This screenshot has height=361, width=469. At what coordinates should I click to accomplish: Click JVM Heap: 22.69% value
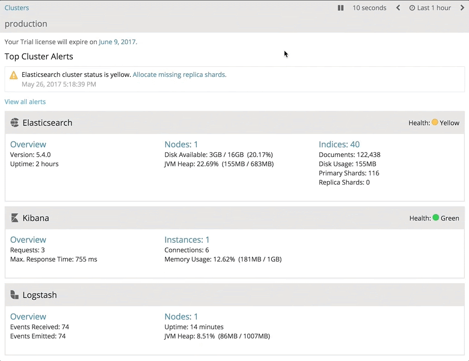pos(219,164)
